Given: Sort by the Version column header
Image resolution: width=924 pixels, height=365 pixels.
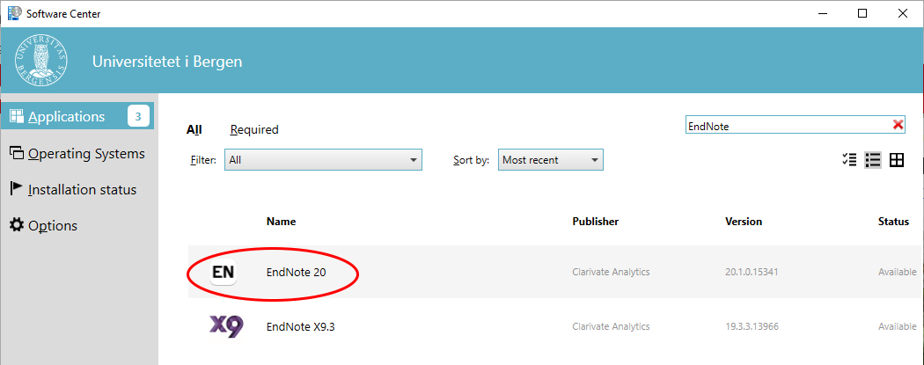Looking at the screenshot, I should (x=744, y=222).
